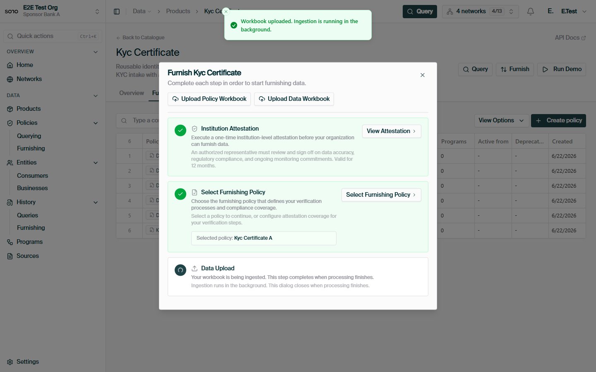Click the document icon beside Select Furnishing Policy
Screen dimensions: 596x372
195,192
